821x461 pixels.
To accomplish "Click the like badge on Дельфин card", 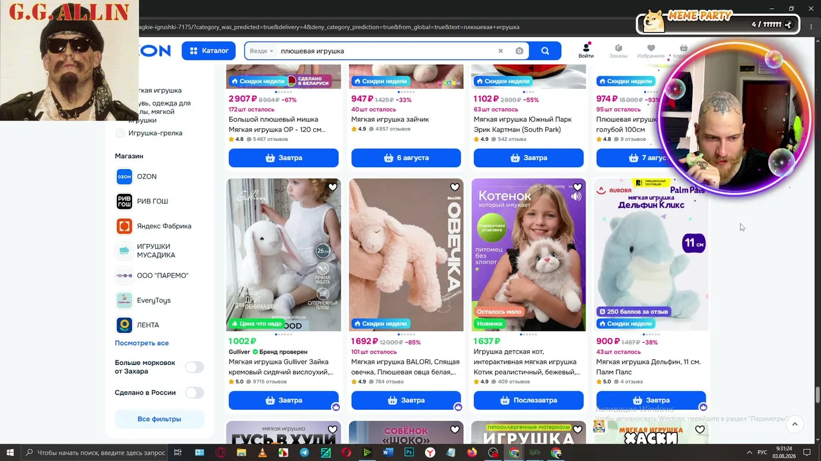I will click(703, 407).
